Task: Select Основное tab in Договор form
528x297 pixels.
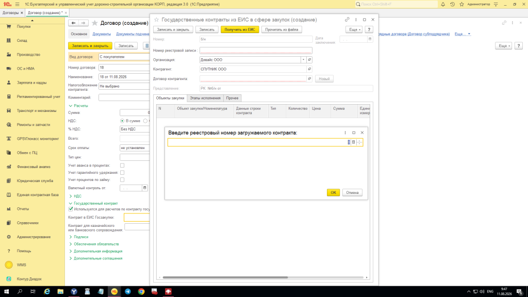Action: [79, 34]
